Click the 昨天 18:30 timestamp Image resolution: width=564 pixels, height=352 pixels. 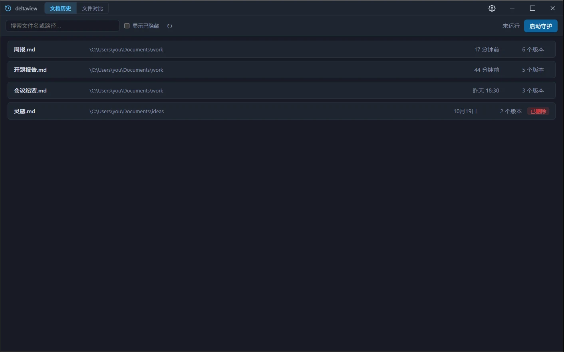tap(486, 90)
